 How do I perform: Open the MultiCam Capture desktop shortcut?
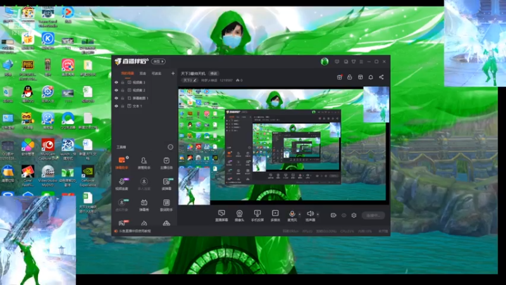(48, 149)
